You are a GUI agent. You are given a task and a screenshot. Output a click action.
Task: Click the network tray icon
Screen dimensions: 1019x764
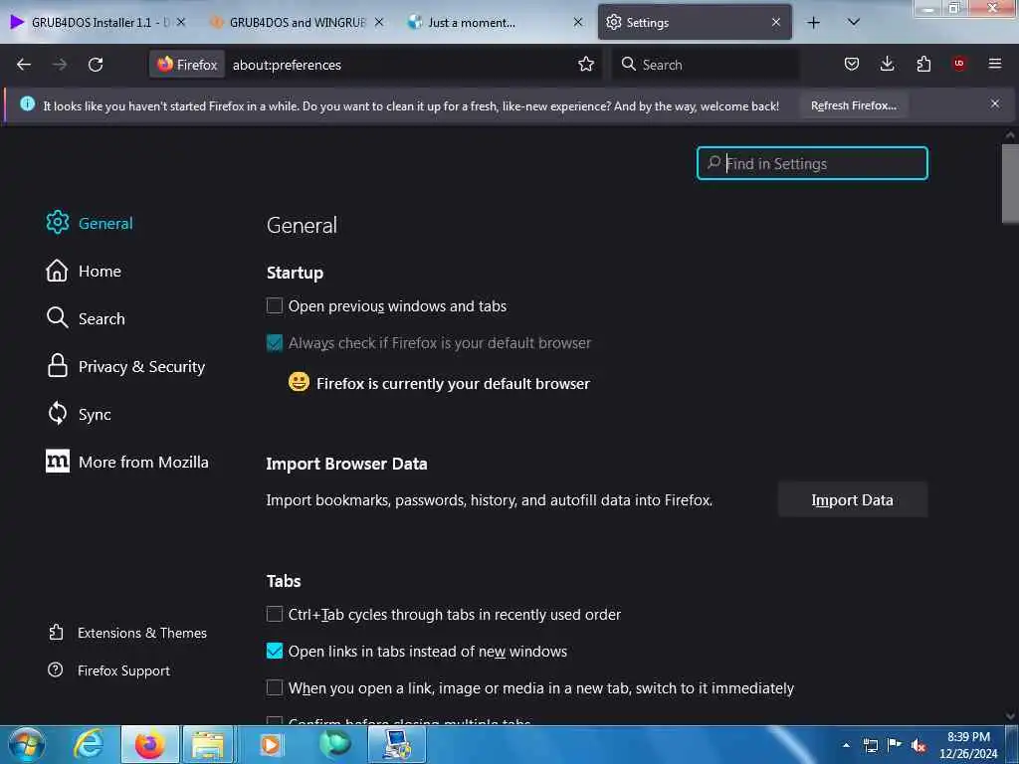[870, 745]
